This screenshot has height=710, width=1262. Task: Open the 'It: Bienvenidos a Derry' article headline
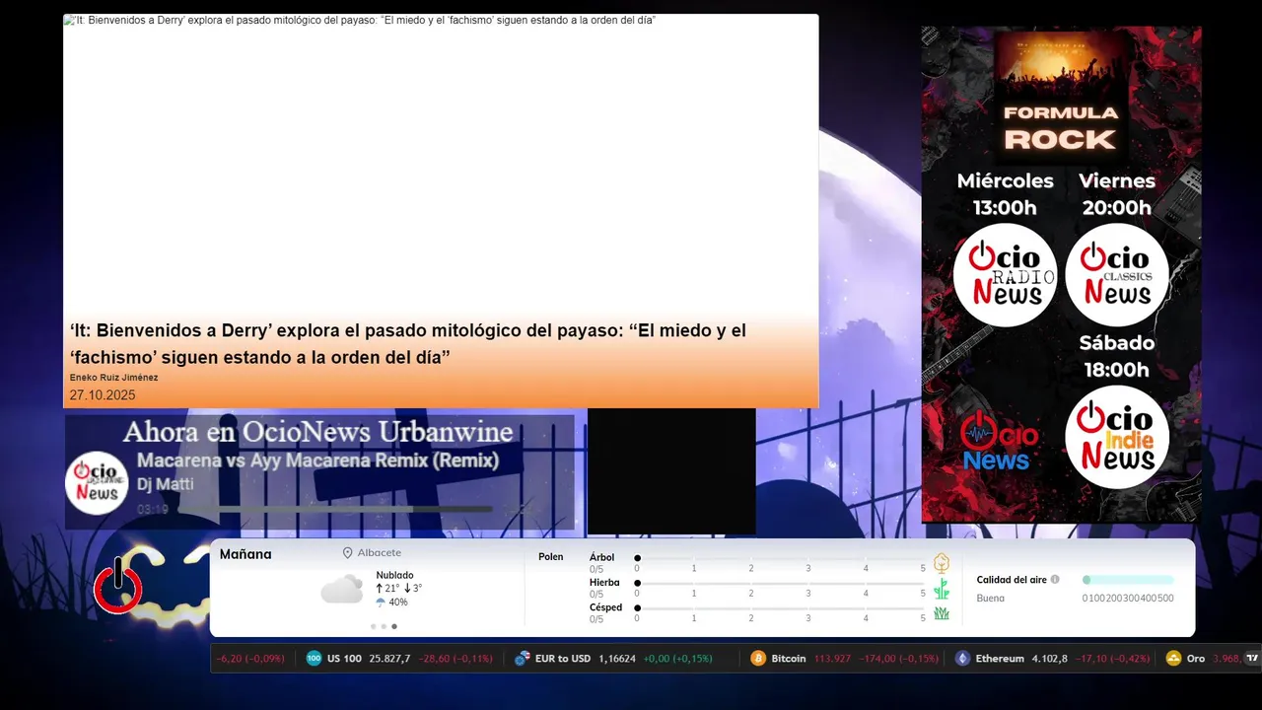407,343
